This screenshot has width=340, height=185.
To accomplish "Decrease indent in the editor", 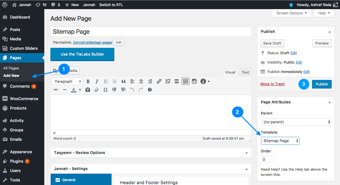I will tap(114, 90).
